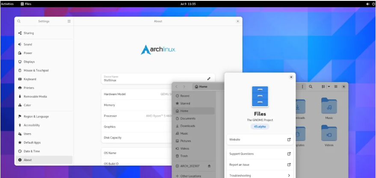Select the Videos folder

pos(329,135)
